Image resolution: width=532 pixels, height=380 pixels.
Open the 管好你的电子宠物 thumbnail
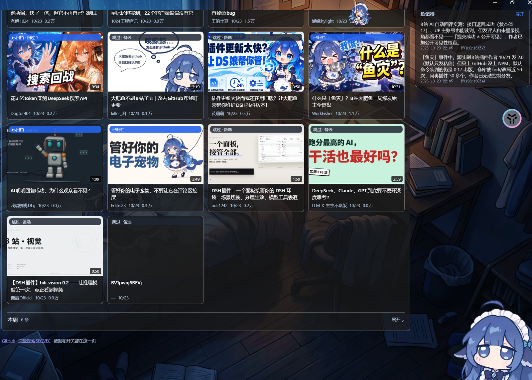(x=156, y=154)
